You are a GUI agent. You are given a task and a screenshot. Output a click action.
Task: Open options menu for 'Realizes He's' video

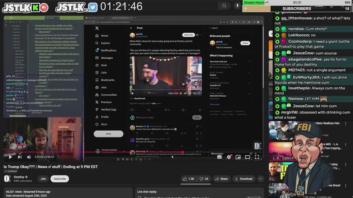(346, 124)
